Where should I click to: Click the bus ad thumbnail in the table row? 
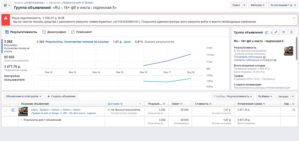point(23,111)
